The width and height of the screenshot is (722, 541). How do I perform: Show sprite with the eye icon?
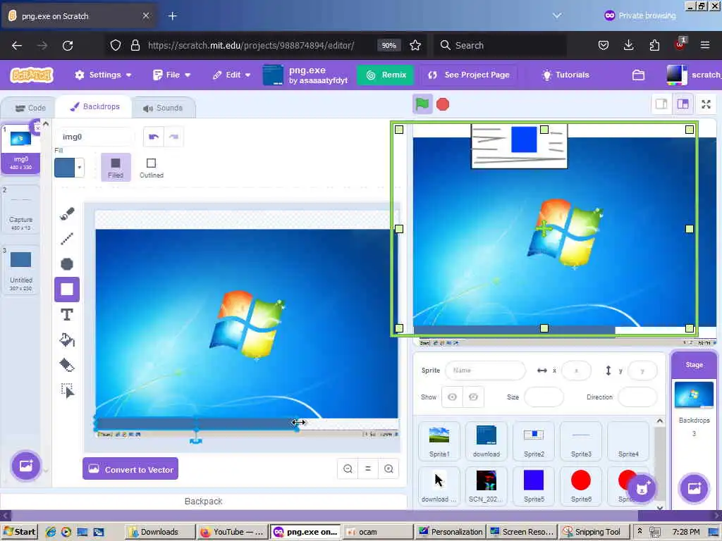[452, 397]
